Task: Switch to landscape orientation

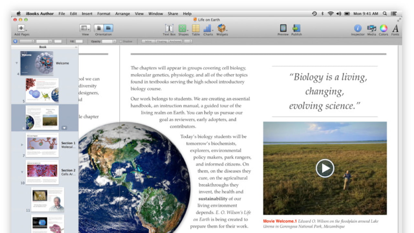Action: [108, 28]
